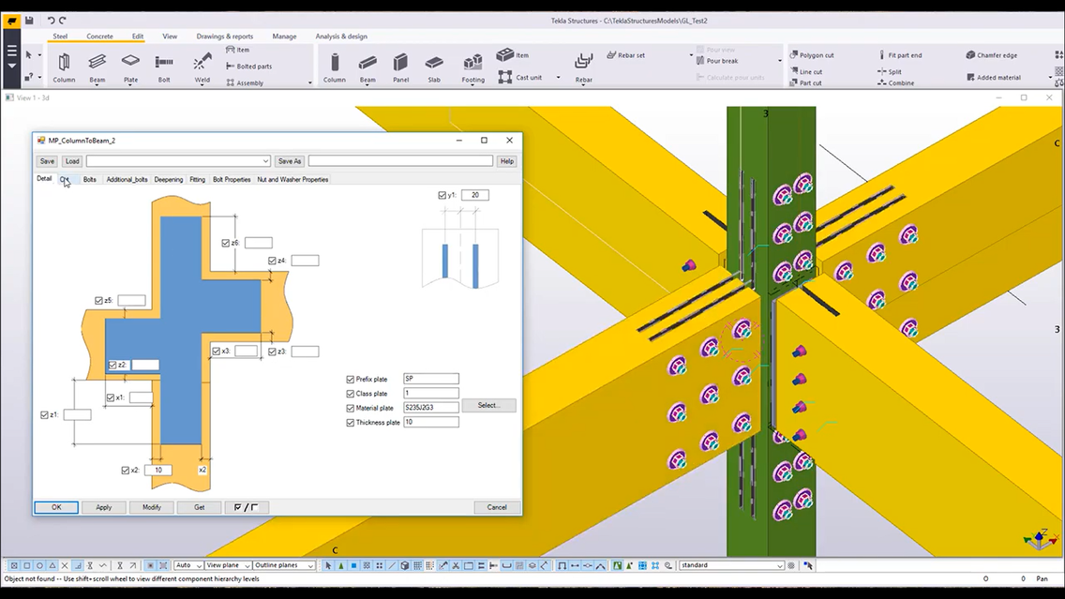
Task: Click the x2 value field showing 10
Action: pos(158,470)
